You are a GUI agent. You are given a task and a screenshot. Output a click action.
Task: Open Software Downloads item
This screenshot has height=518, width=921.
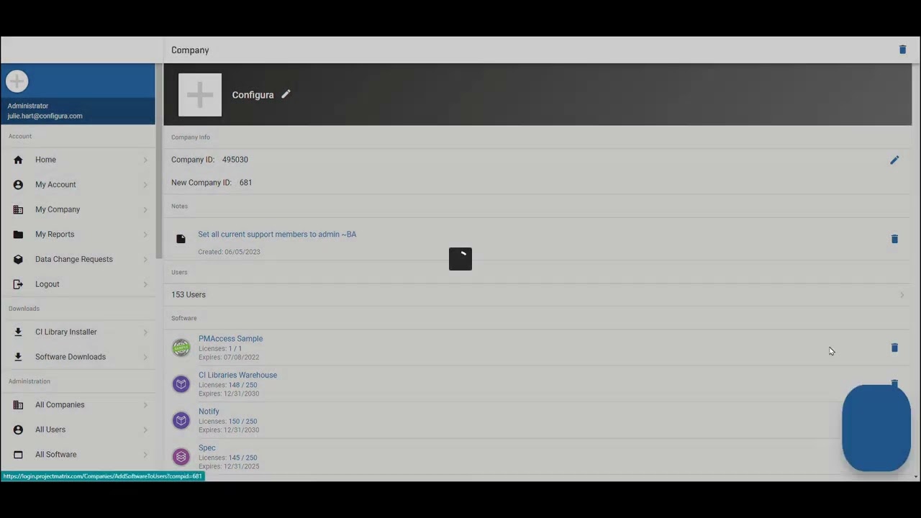click(78, 357)
